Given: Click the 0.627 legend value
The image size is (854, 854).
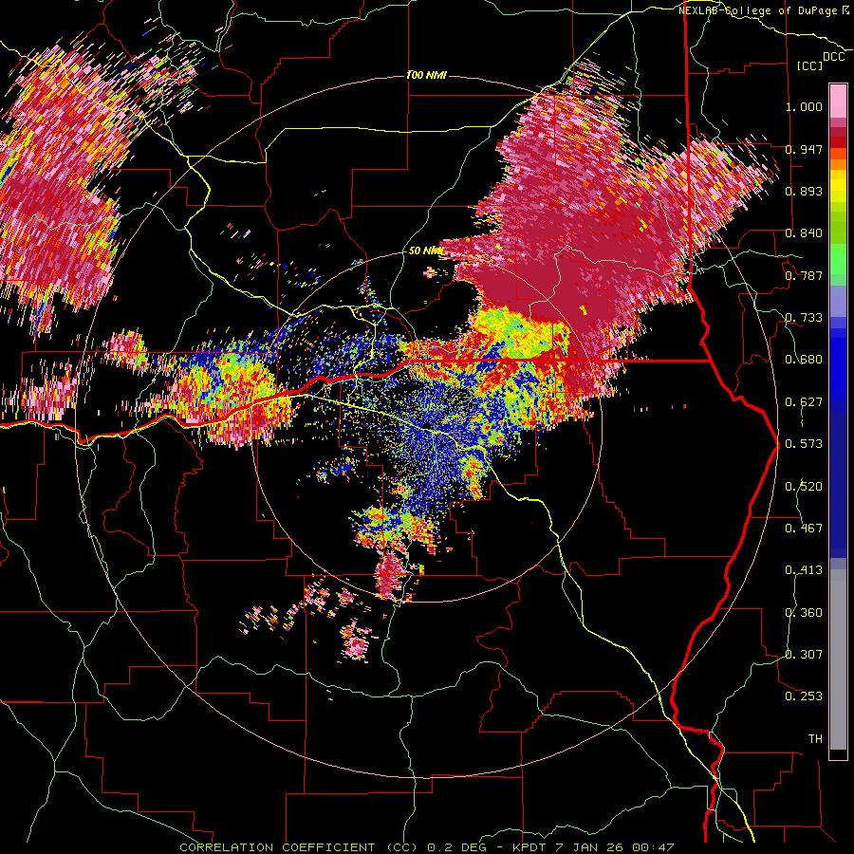Looking at the screenshot, I should [804, 402].
